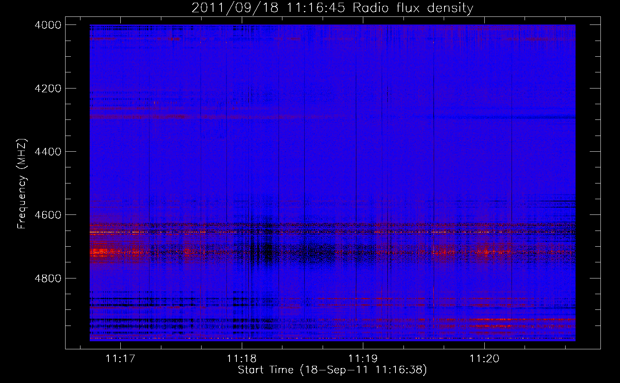Select the 4800 frequency axis label

click(48, 278)
